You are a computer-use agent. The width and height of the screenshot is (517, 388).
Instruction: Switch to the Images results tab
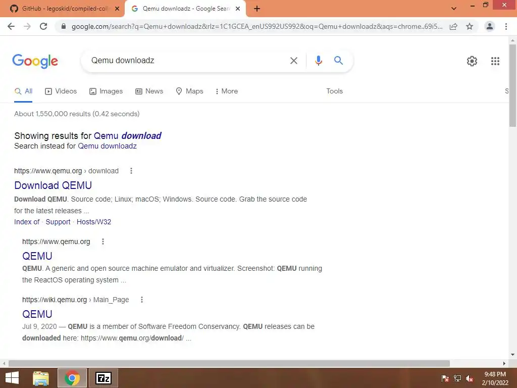coord(106,91)
